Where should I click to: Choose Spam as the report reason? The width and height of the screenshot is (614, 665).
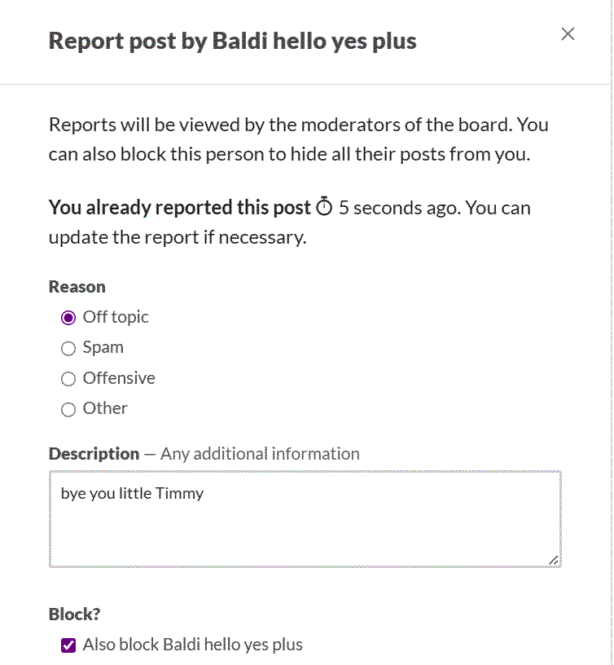point(68,348)
